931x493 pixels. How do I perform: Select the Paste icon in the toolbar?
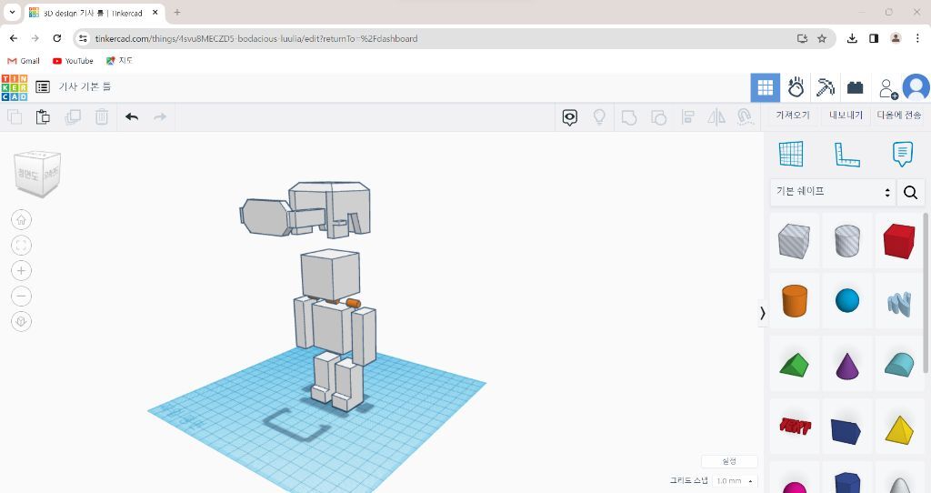(43, 116)
